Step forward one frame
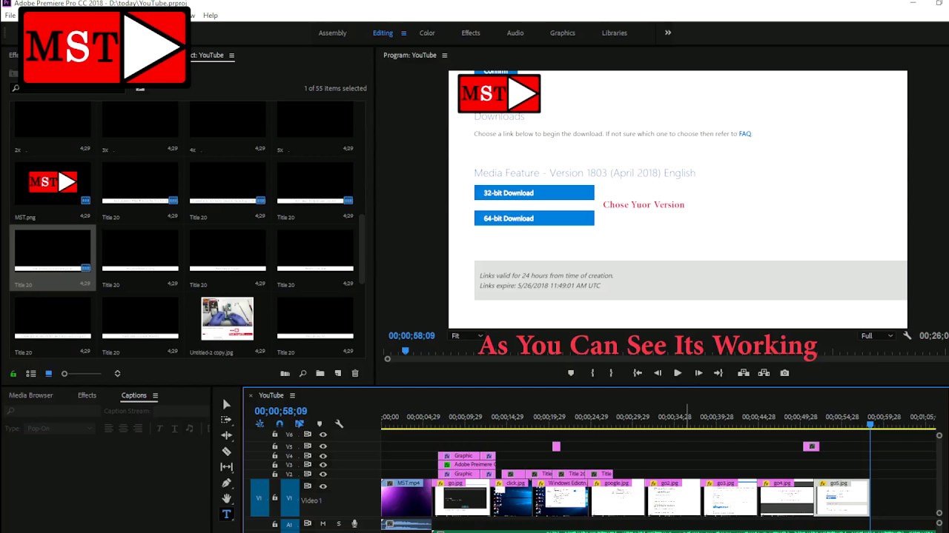The width and height of the screenshot is (949, 533). (698, 373)
